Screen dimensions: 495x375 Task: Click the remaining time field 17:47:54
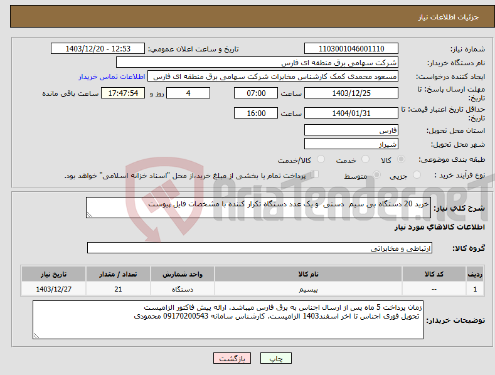(123, 93)
